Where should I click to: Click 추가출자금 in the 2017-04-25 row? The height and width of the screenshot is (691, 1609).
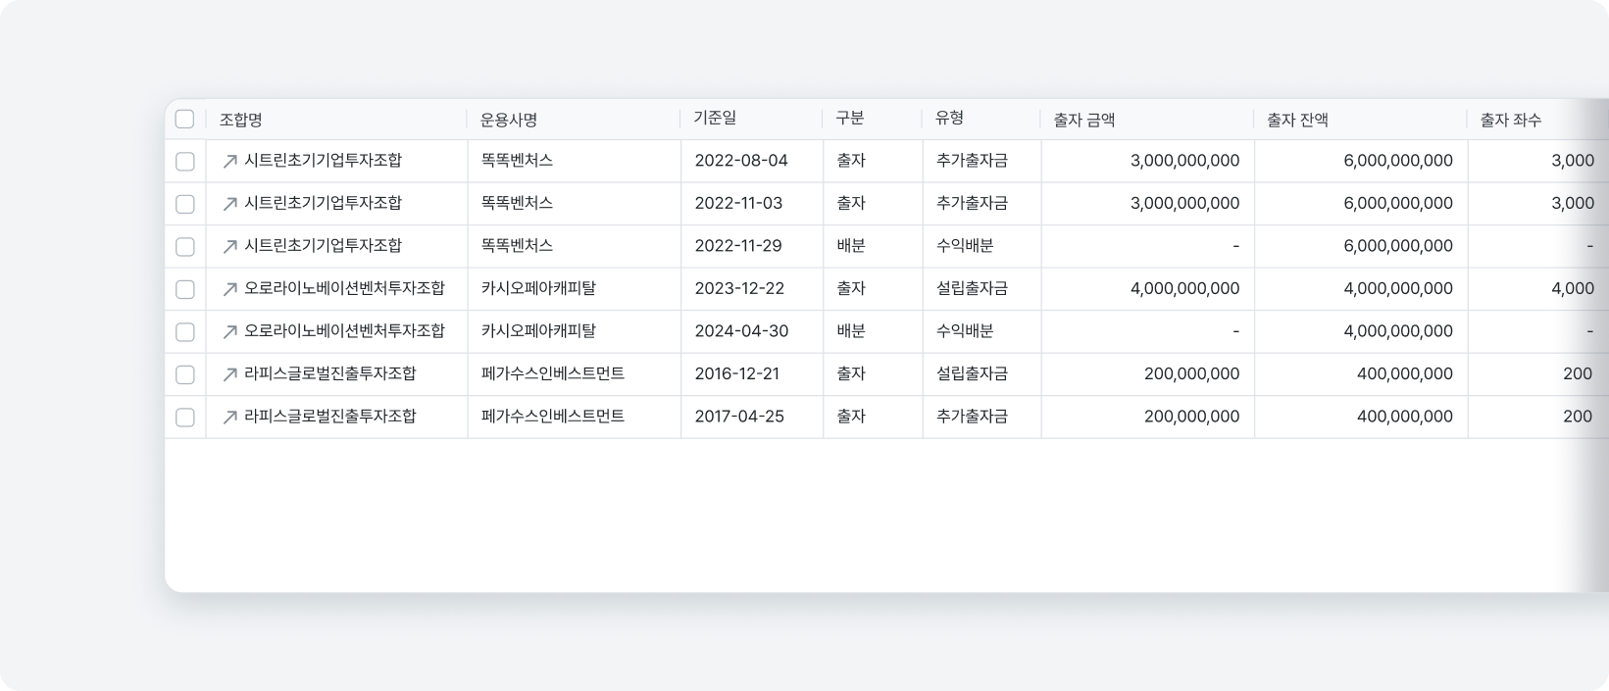pos(972,416)
